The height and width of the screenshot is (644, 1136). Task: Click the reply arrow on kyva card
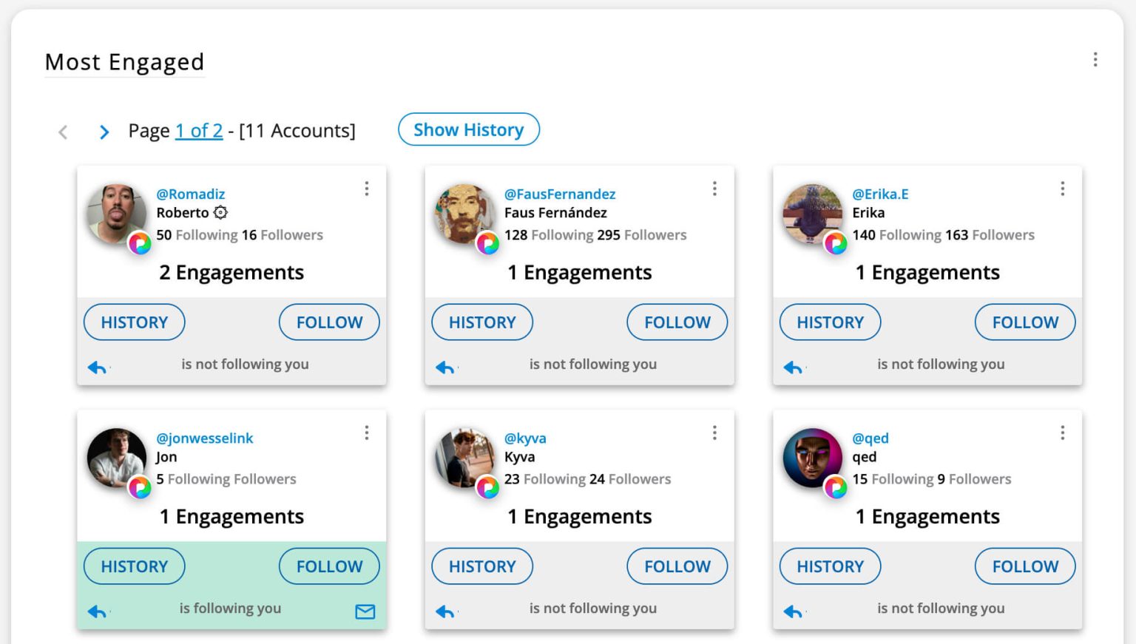point(444,611)
